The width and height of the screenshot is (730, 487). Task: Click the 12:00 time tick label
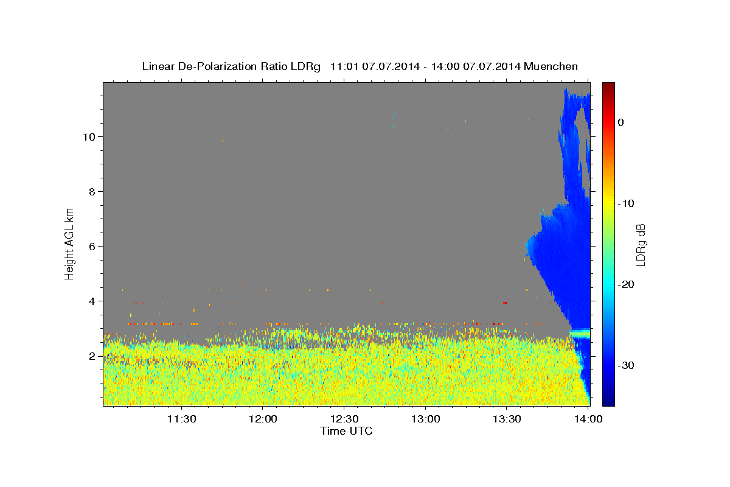(263, 419)
